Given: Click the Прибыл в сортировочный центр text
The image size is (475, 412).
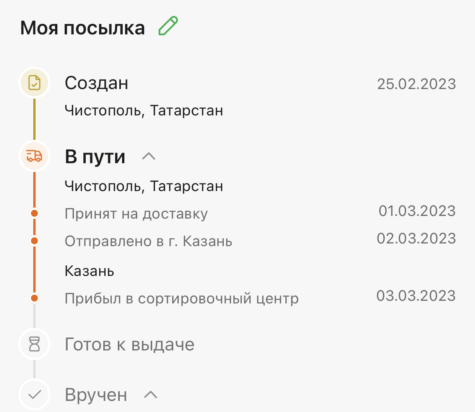Looking at the screenshot, I should [x=182, y=298].
